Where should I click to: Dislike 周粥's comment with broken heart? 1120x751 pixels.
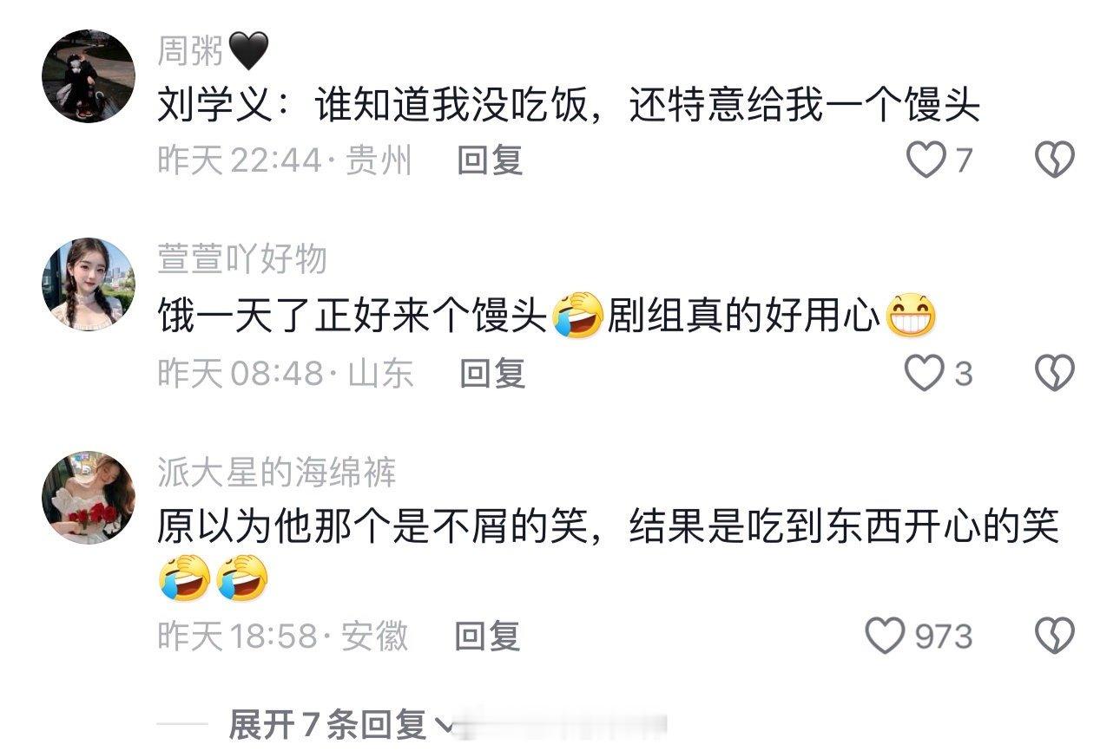pyautogui.click(x=1055, y=160)
